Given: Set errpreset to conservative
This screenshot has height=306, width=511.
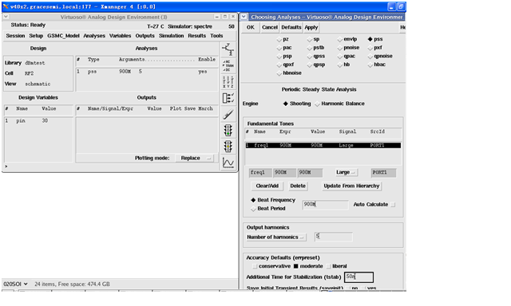Looking at the screenshot, I should coord(255,266).
